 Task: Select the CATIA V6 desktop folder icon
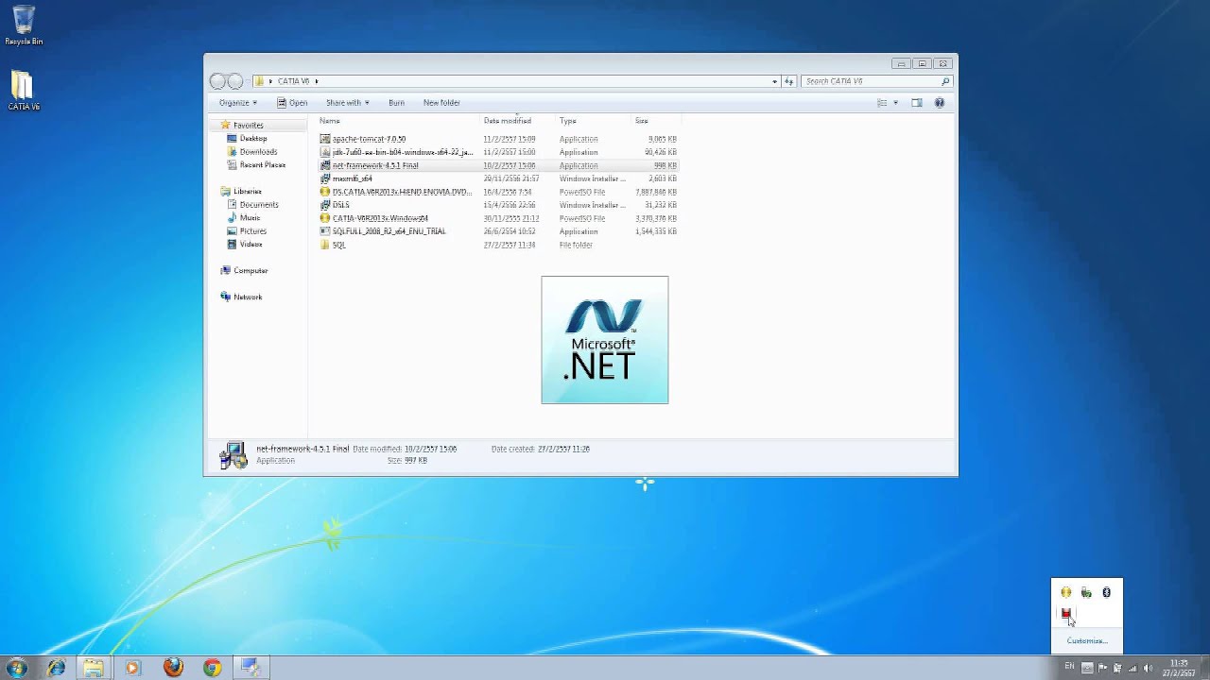click(x=24, y=92)
